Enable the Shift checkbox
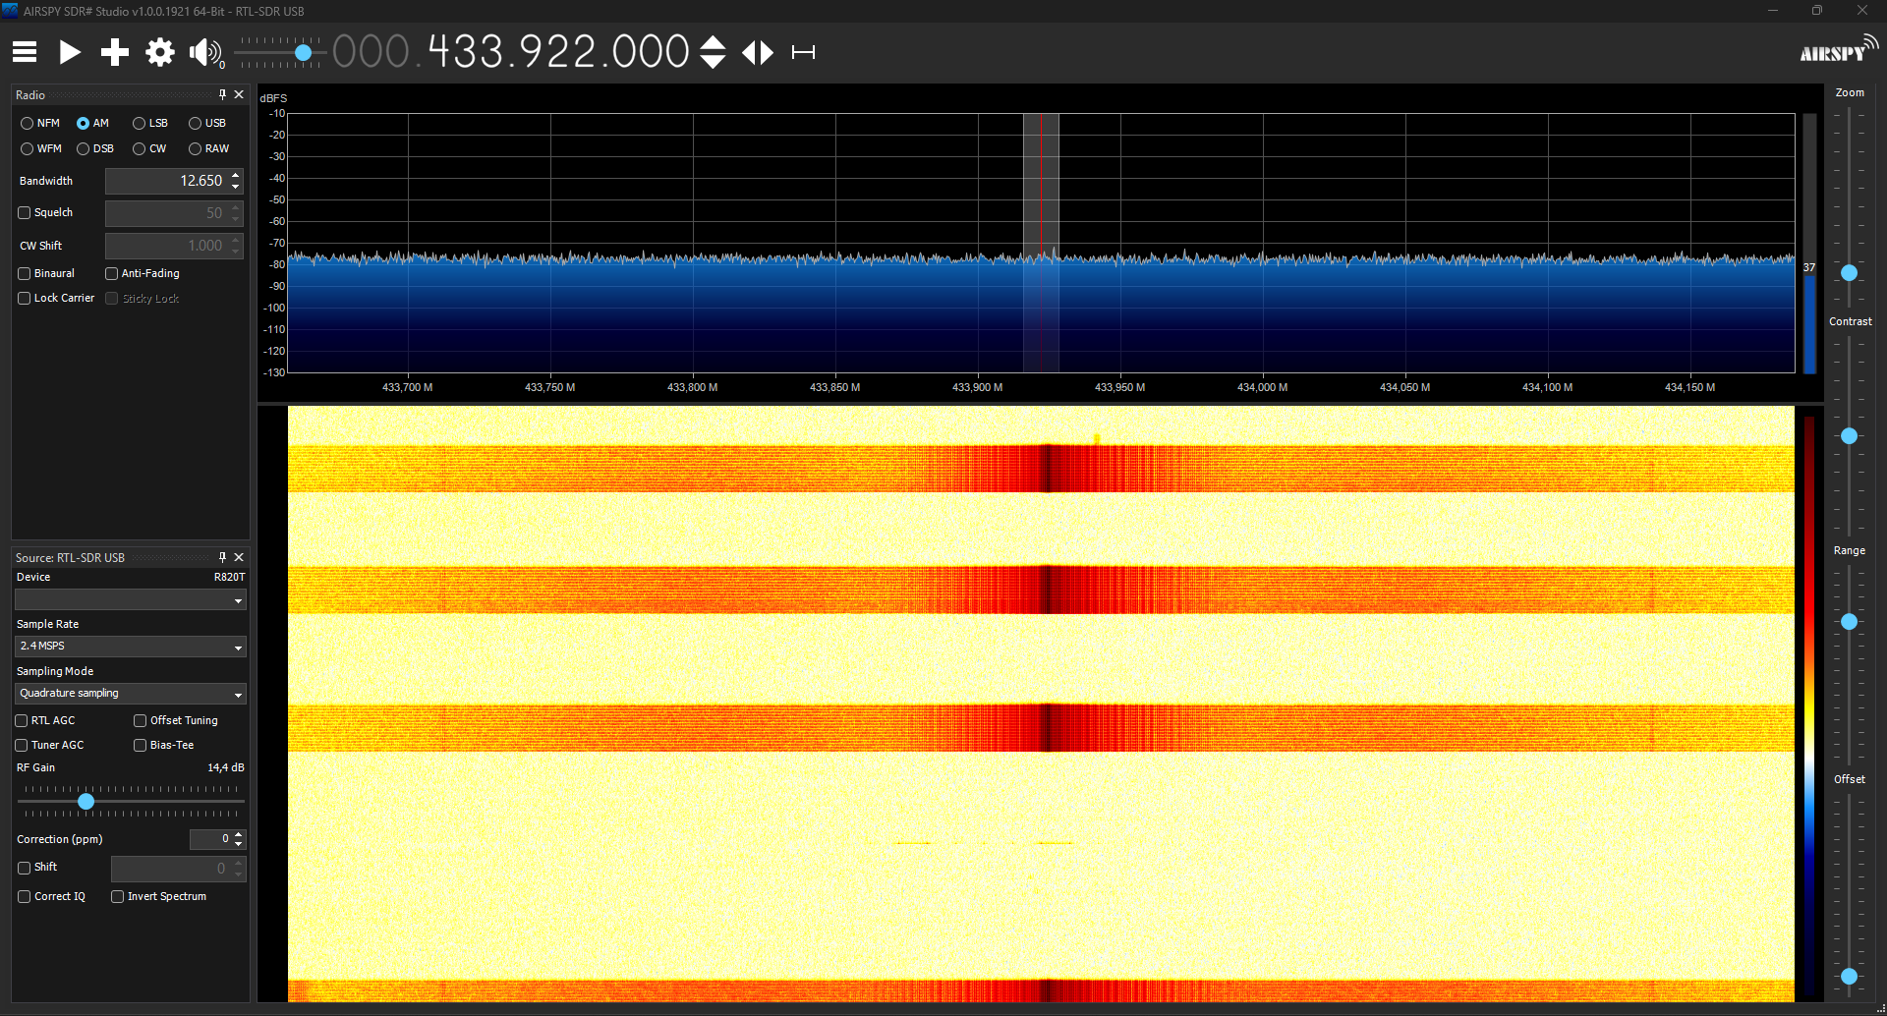This screenshot has height=1016, width=1887. click(x=25, y=868)
